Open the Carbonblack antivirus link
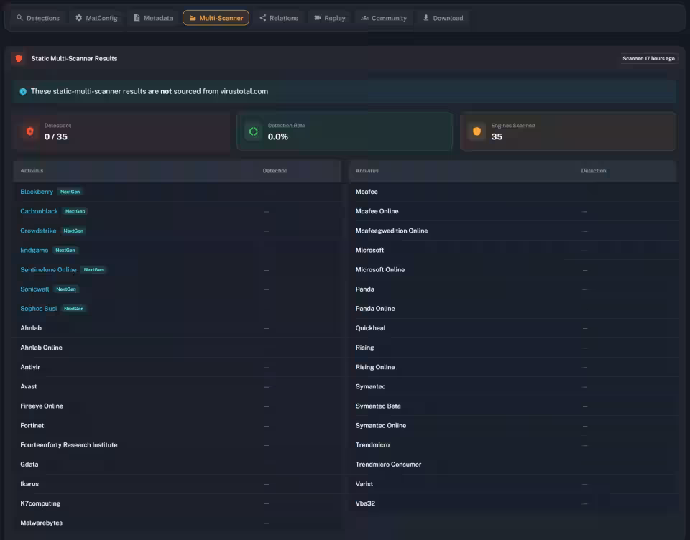This screenshot has height=540, width=690. point(39,211)
